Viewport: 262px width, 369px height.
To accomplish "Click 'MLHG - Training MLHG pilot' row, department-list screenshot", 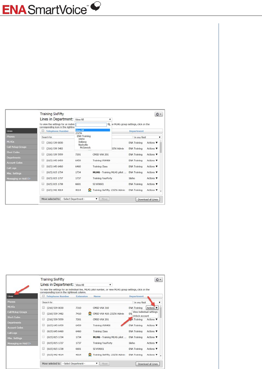I will point(100,172).
